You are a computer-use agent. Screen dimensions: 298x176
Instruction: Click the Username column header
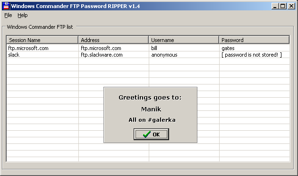[184, 40]
